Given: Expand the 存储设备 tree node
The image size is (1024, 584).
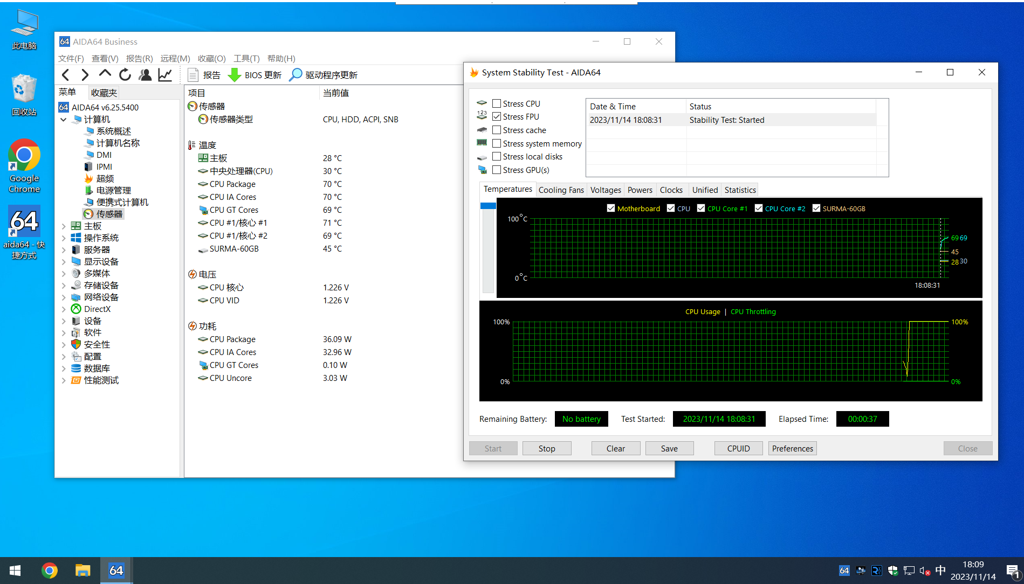Looking at the screenshot, I should [x=64, y=285].
